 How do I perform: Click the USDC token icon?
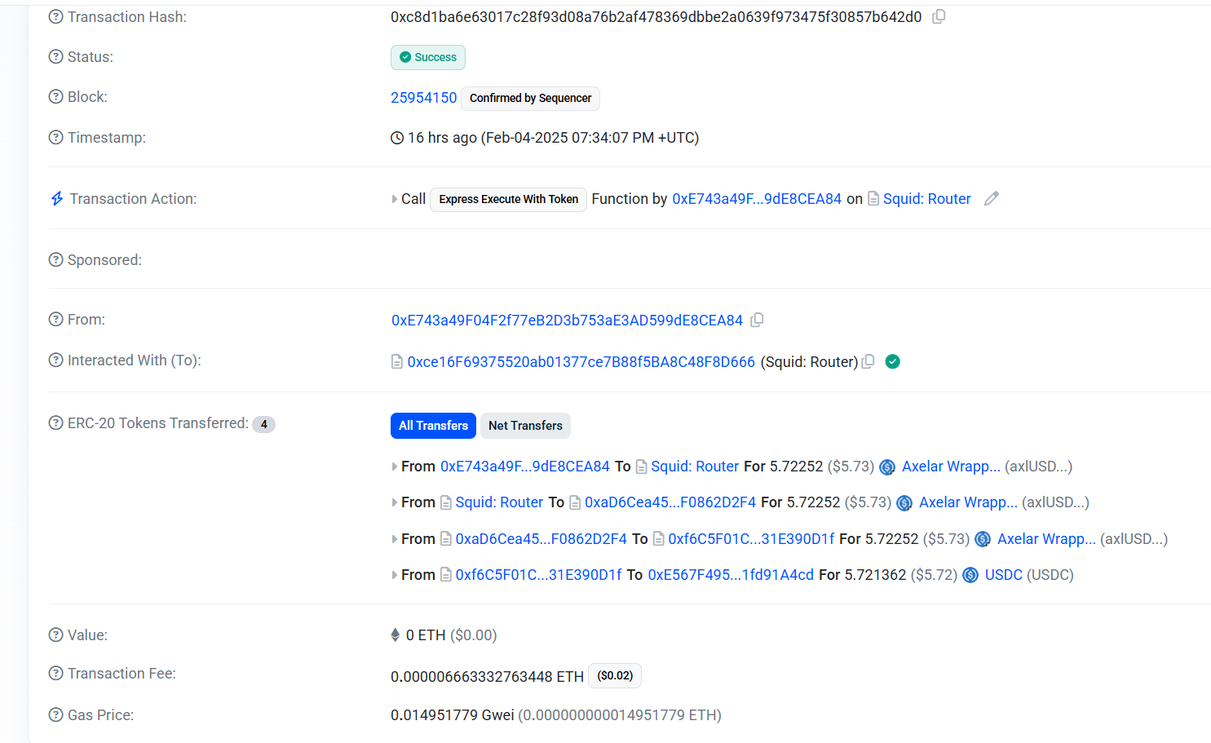(970, 576)
